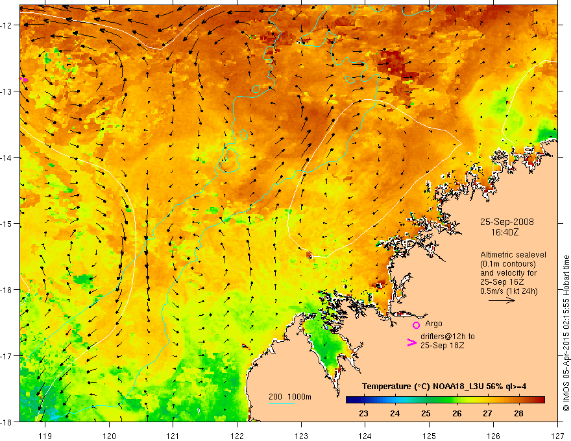Click the dark red end of the temperature bar
Screen dimensions: 571x441
coord(541,400)
